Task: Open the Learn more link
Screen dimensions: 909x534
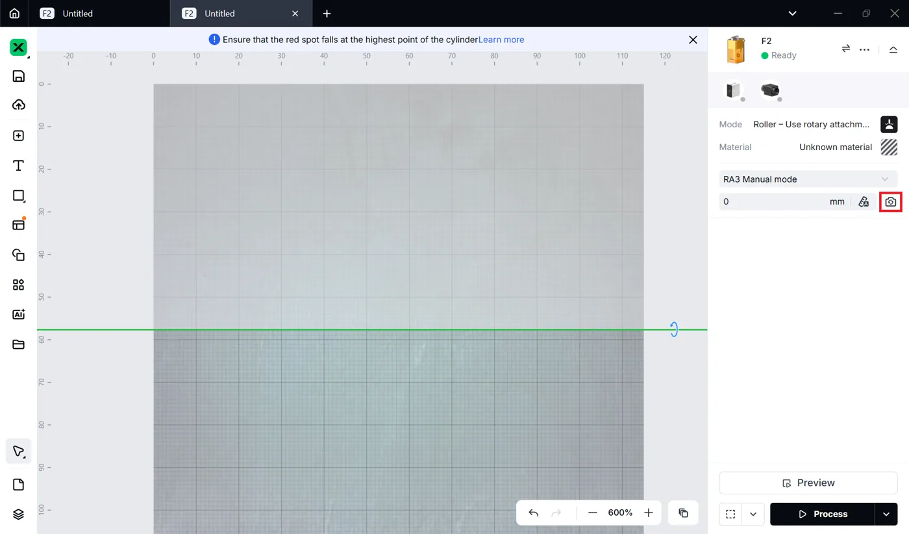Action: (501, 40)
